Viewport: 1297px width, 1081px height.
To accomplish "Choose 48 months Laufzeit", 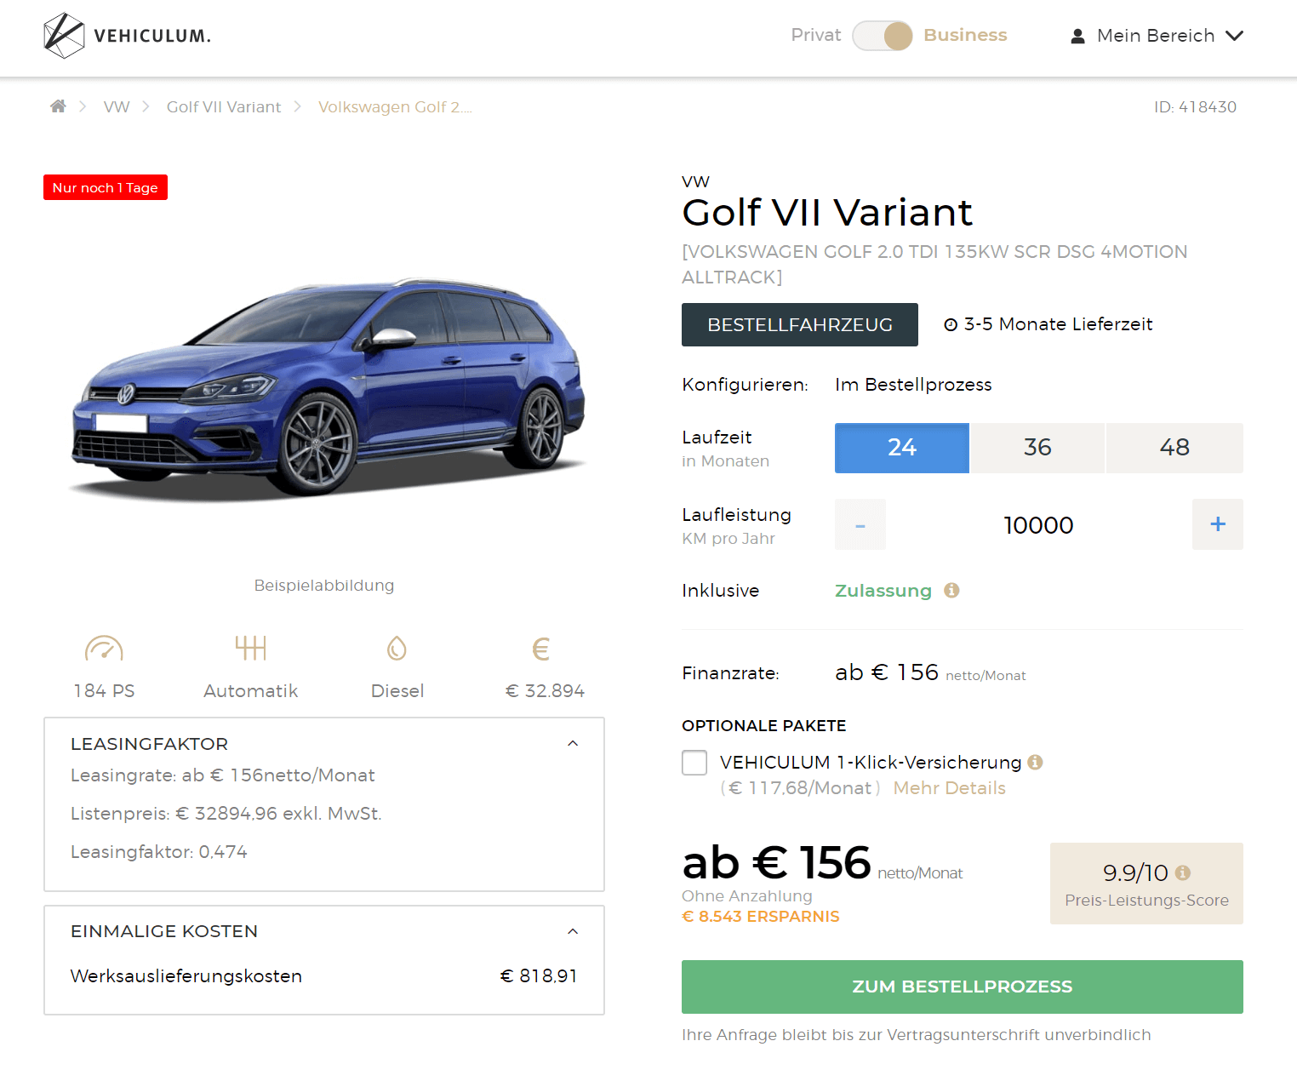I will pyautogui.click(x=1174, y=448).
